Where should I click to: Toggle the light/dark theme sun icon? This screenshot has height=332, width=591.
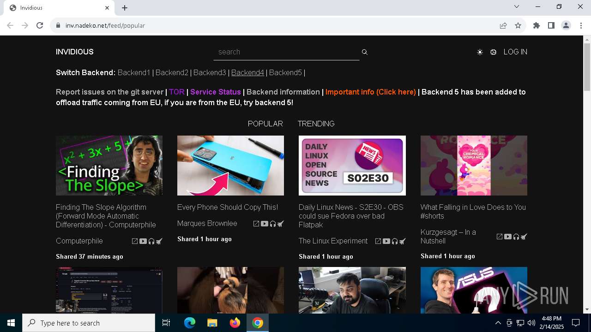coord(480,52)
